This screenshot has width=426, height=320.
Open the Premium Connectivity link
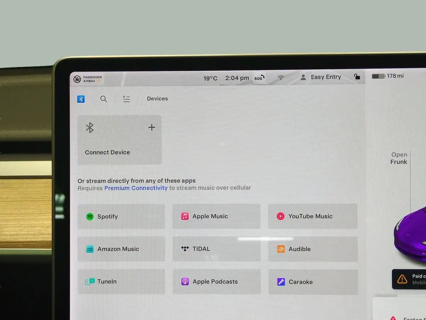point(136,188)
